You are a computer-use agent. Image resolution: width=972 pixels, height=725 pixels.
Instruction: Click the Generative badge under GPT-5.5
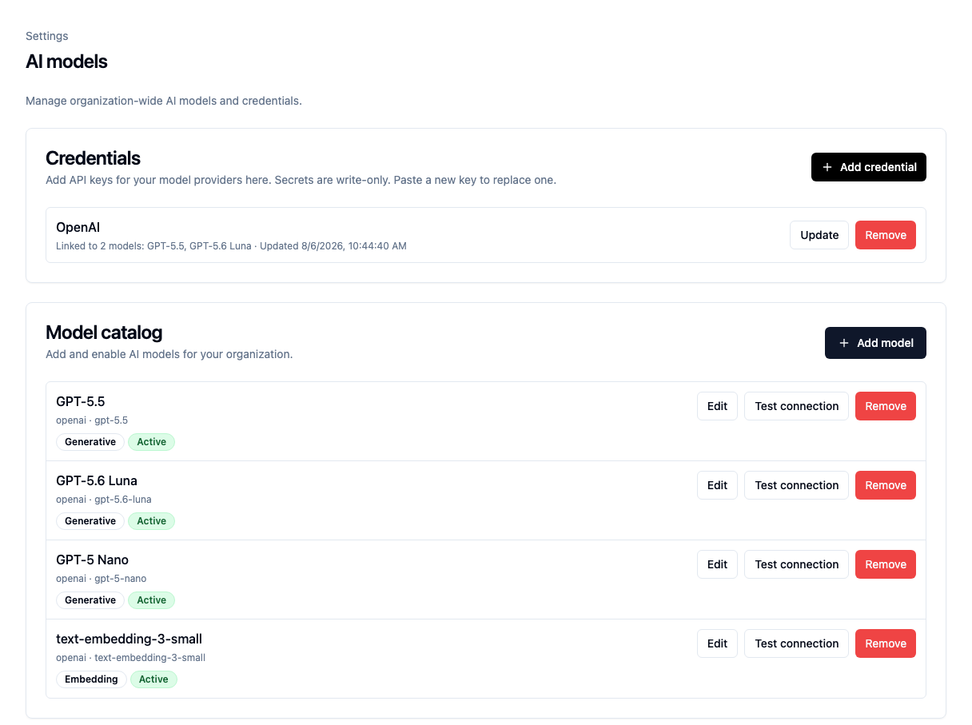(x=90, y=442)
